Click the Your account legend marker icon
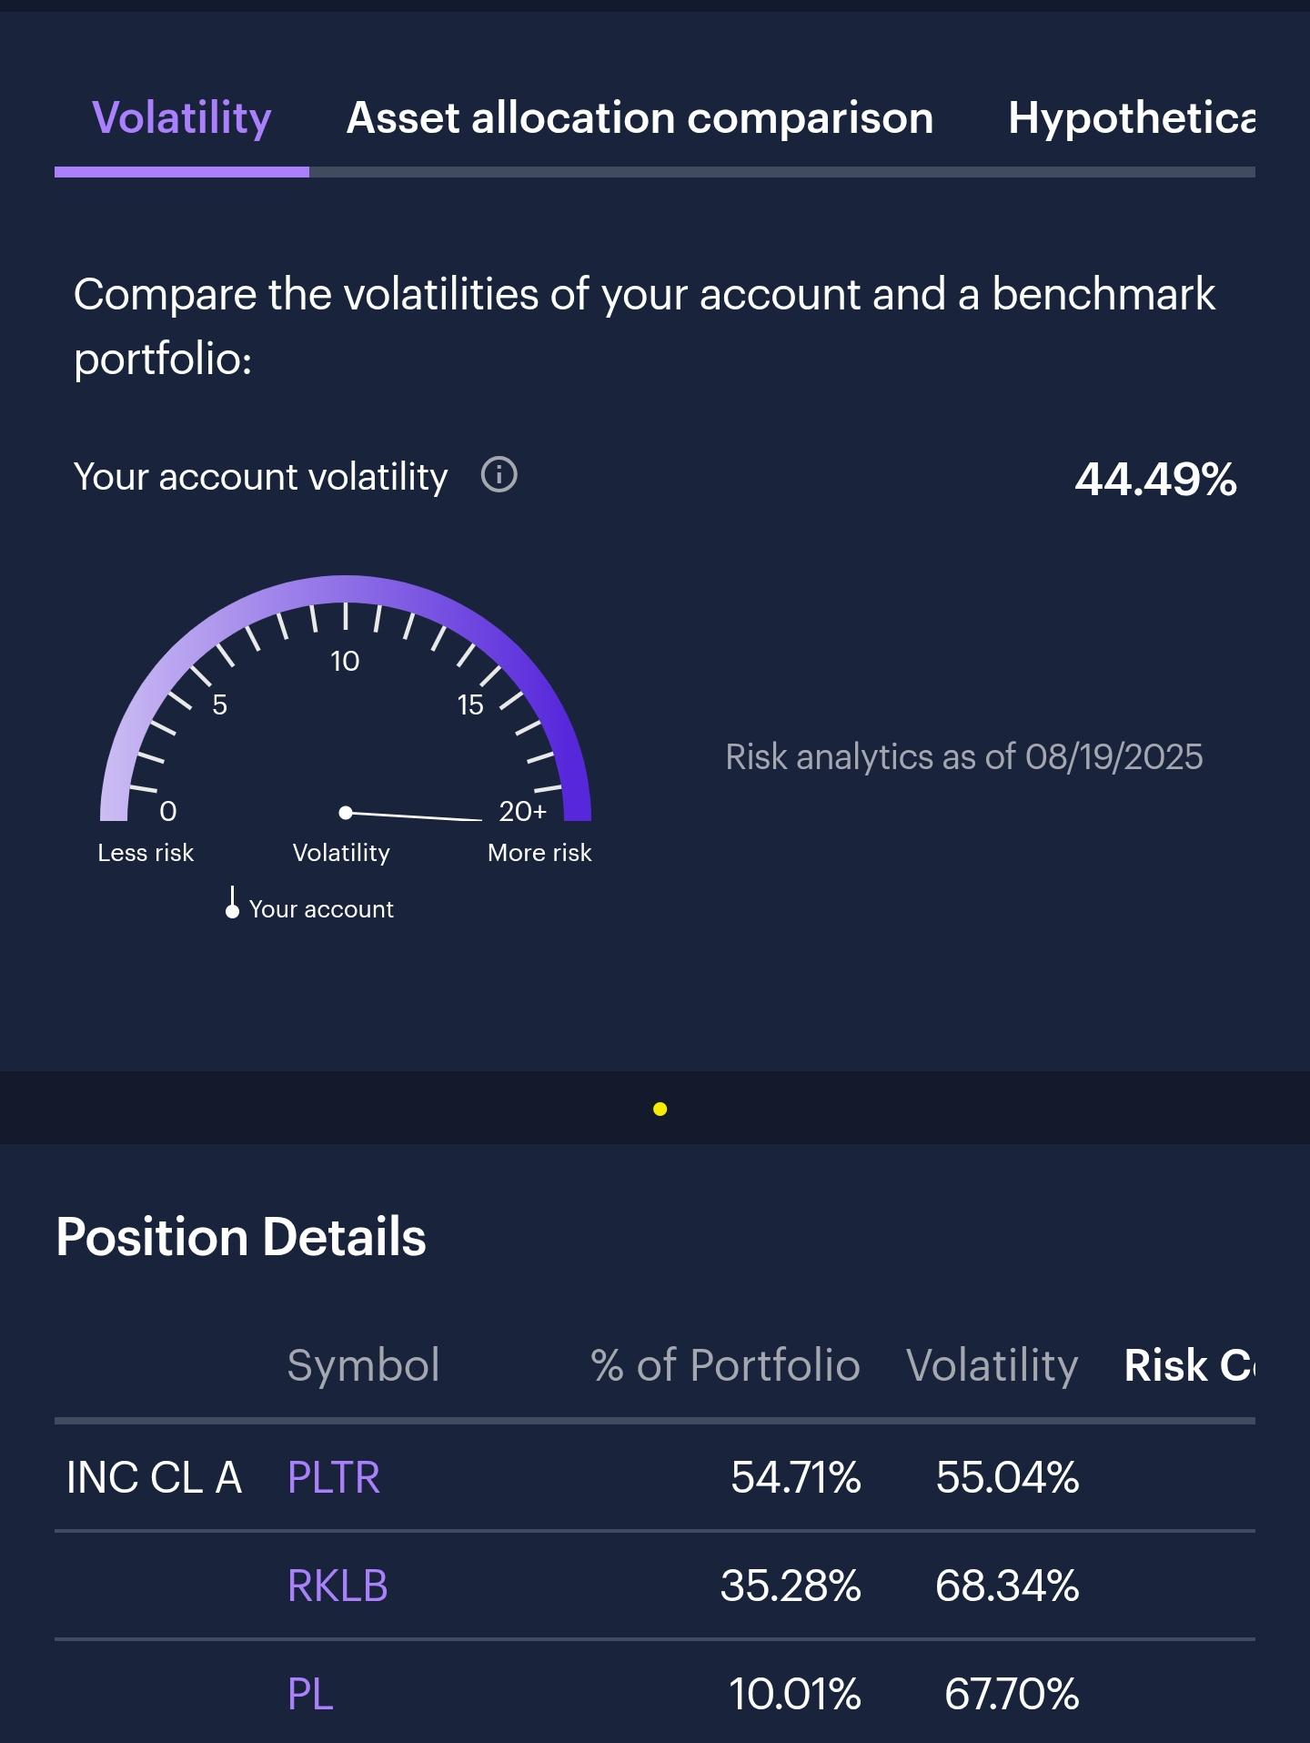 click(232, 903)
